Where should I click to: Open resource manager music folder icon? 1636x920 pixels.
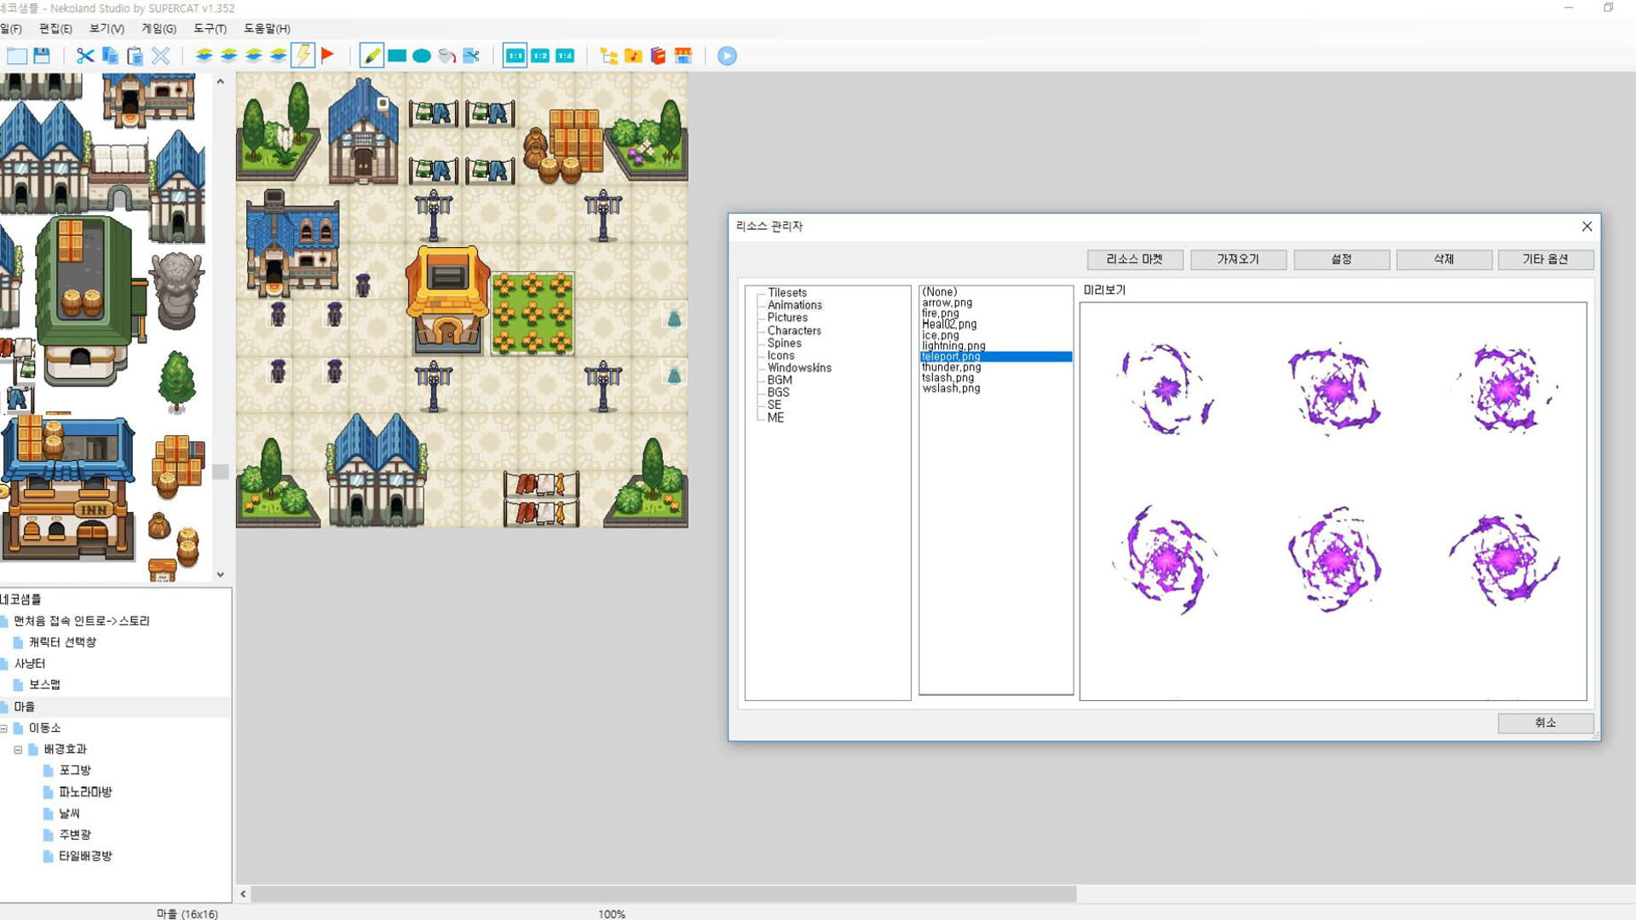[633, 56]
